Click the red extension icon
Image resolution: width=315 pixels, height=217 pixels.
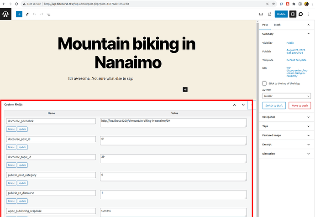click(x=288, y=4)
